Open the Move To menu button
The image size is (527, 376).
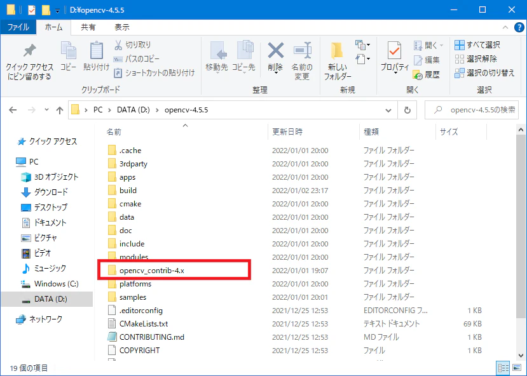[x=217, y=57]
